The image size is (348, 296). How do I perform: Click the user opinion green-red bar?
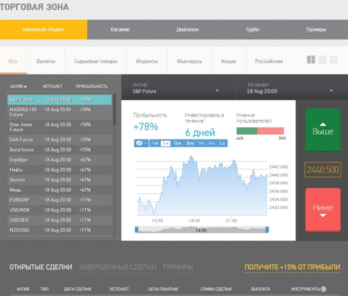(260, 131)
